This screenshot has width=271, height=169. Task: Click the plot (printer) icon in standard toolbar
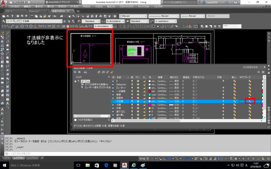click(18, 16)
